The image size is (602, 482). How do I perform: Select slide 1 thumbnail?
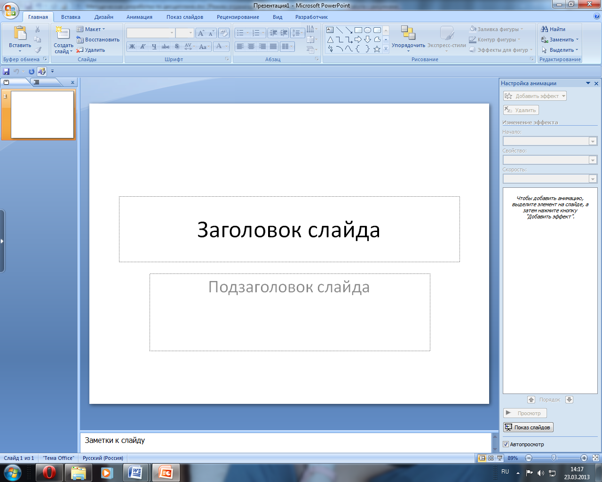tap(42, 114)
